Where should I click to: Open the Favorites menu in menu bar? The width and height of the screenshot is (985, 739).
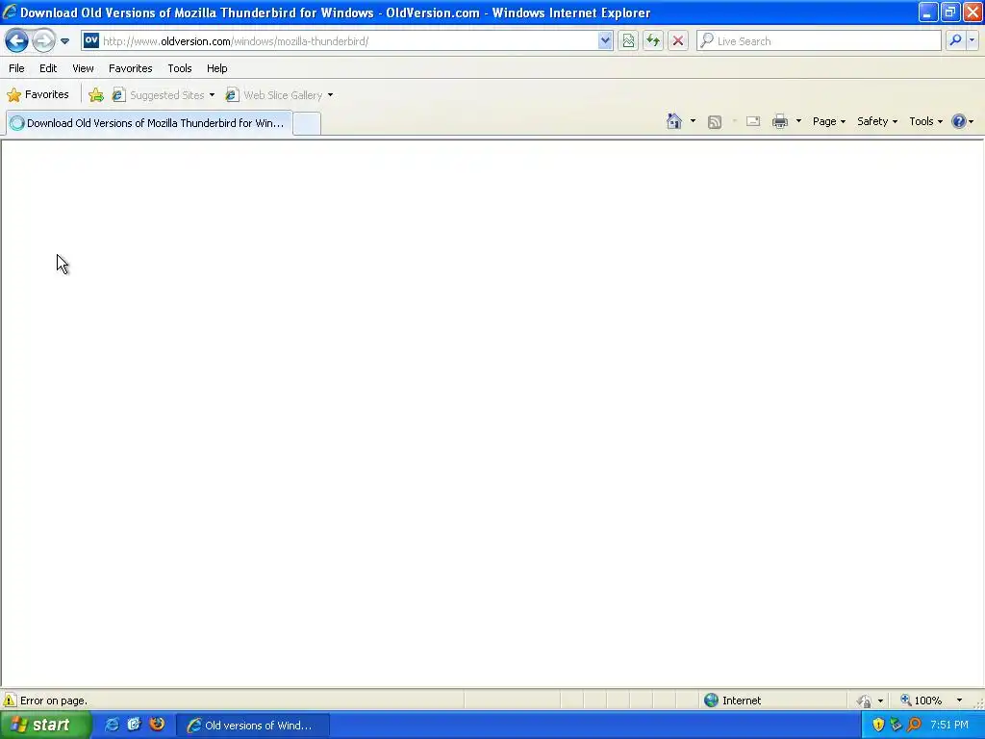[130, 68]
